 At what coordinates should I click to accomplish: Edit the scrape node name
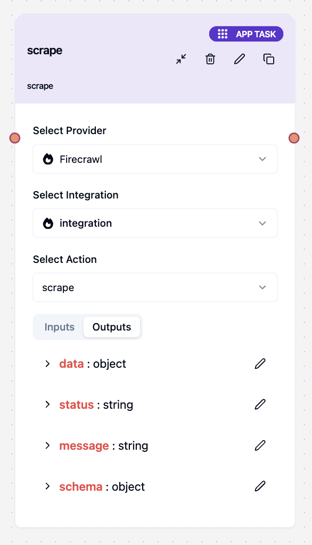pyautogui.click(x=239, y=59)
